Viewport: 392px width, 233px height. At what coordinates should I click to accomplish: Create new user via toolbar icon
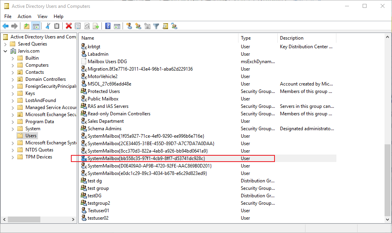[x=129, y=26]
